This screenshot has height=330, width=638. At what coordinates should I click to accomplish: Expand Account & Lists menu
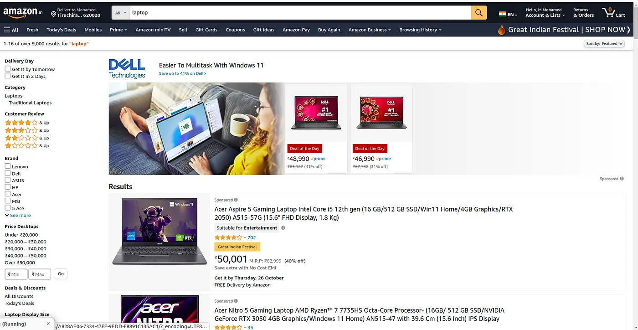(x=545, y=12)
